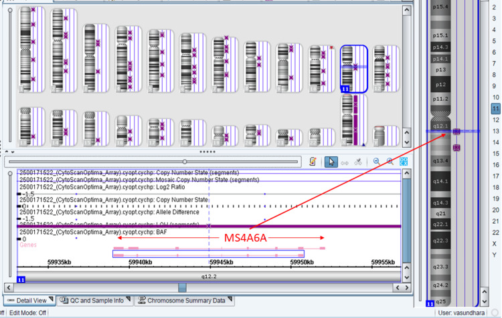
Task: Click the double-headed arrow span tool
Action: [345, 163]
